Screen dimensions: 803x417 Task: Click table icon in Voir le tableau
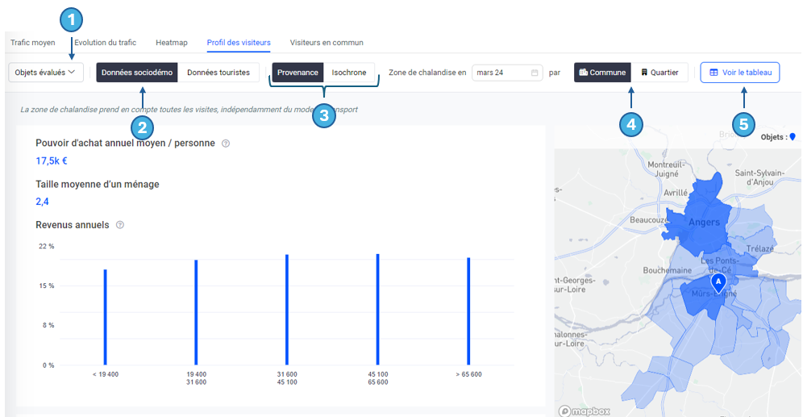tap(714, 73)
